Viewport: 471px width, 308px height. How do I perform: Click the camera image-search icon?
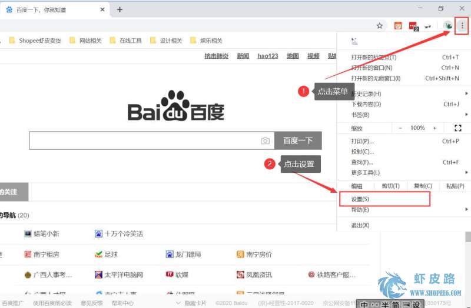coord(265,140)
